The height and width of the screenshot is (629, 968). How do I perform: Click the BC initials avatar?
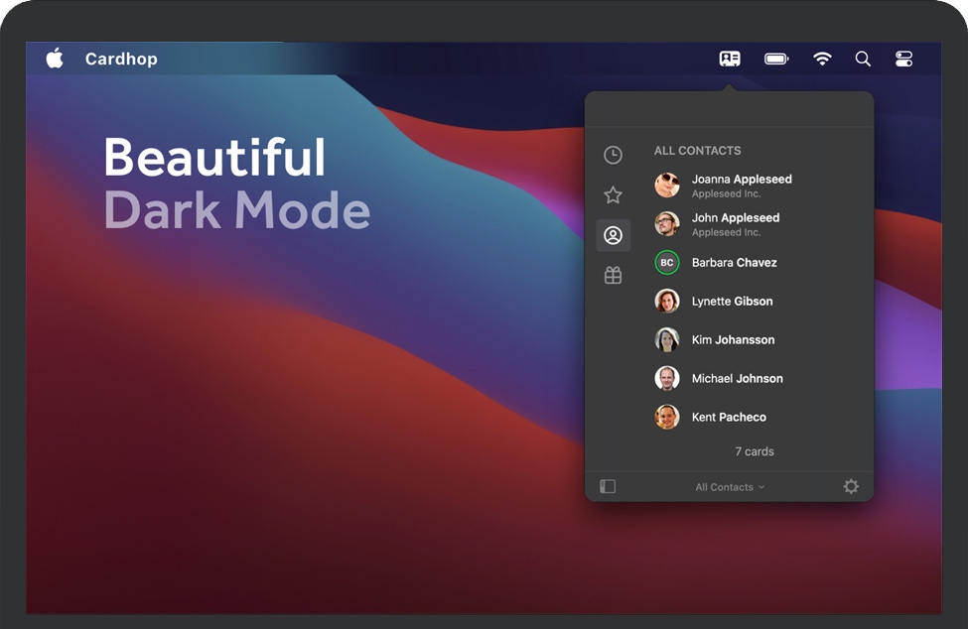(x=667, y=263)
